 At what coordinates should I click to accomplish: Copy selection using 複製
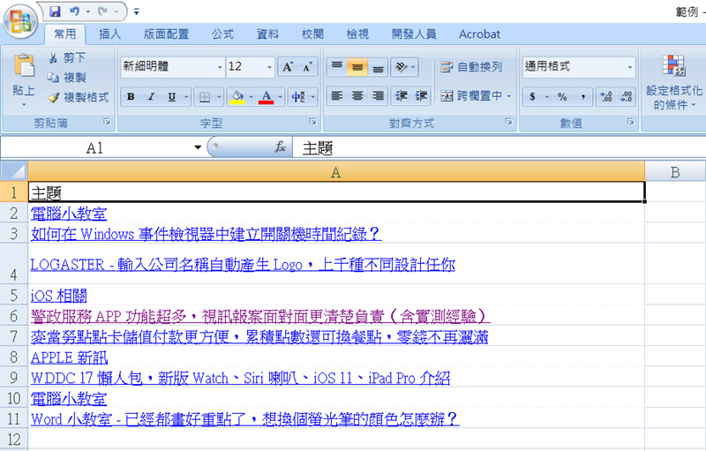(x=67, y=78)
